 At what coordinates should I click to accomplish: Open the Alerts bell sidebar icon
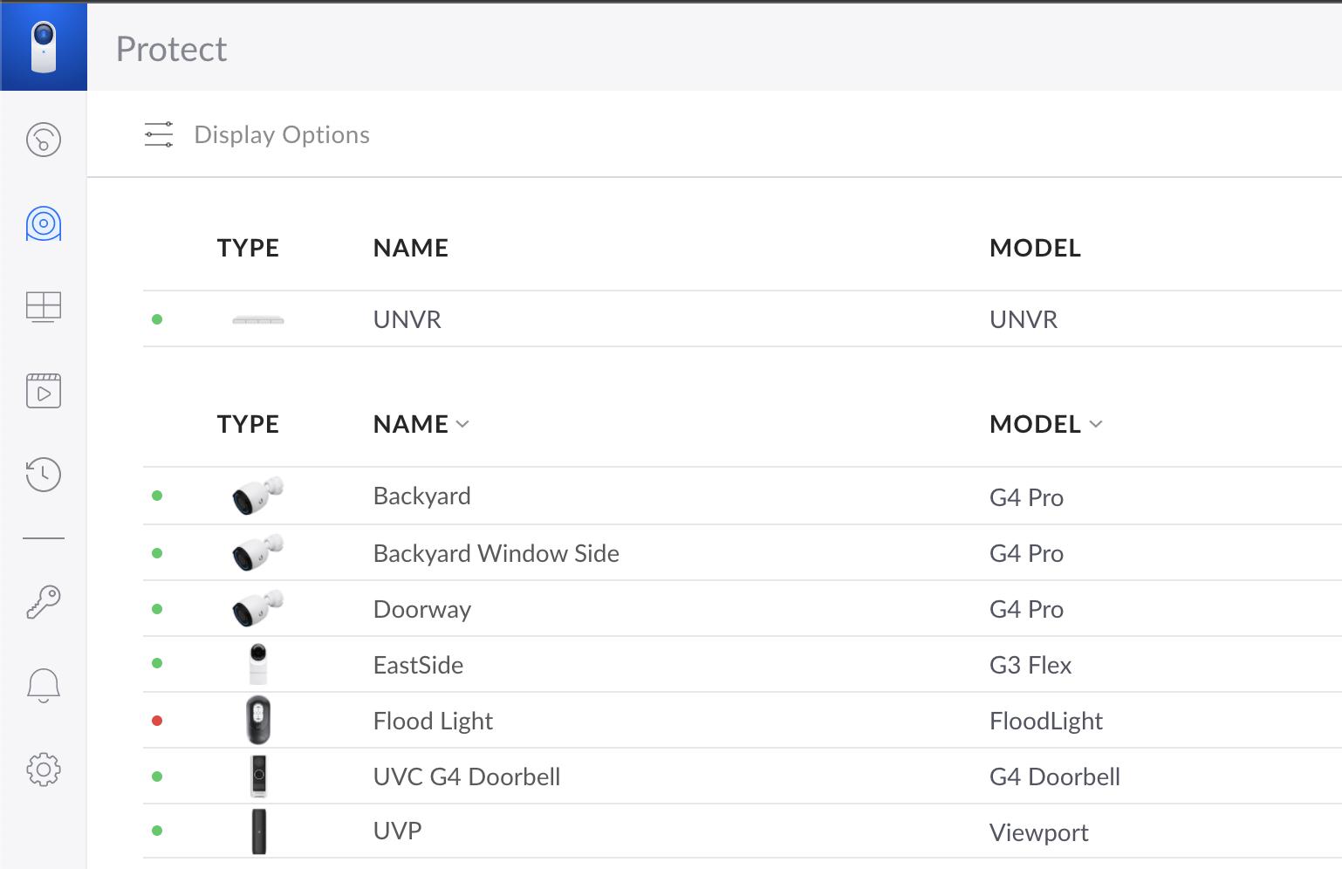click(44, 686)
